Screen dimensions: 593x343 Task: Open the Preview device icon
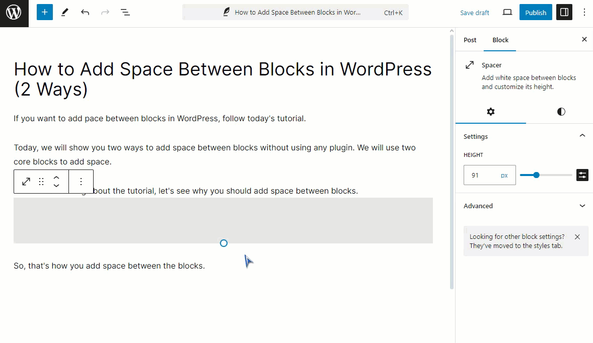pyautogui.click(x=507, y=13)
